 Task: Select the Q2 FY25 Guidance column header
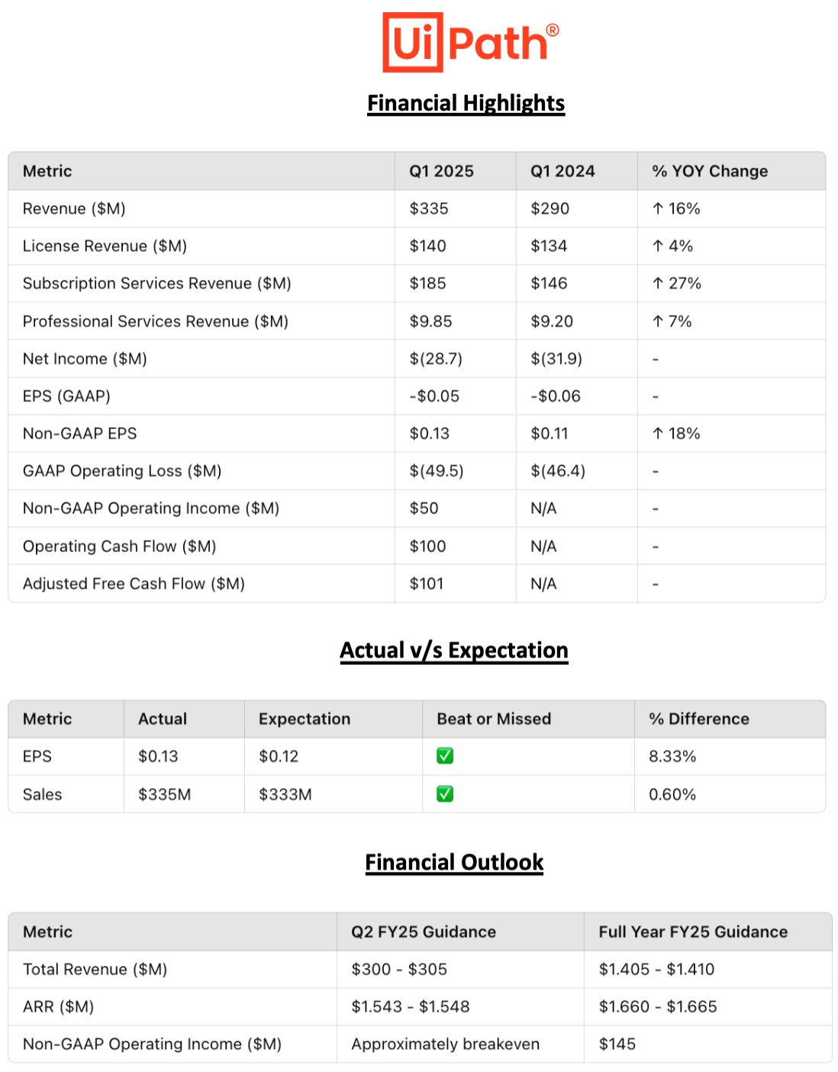424,932
